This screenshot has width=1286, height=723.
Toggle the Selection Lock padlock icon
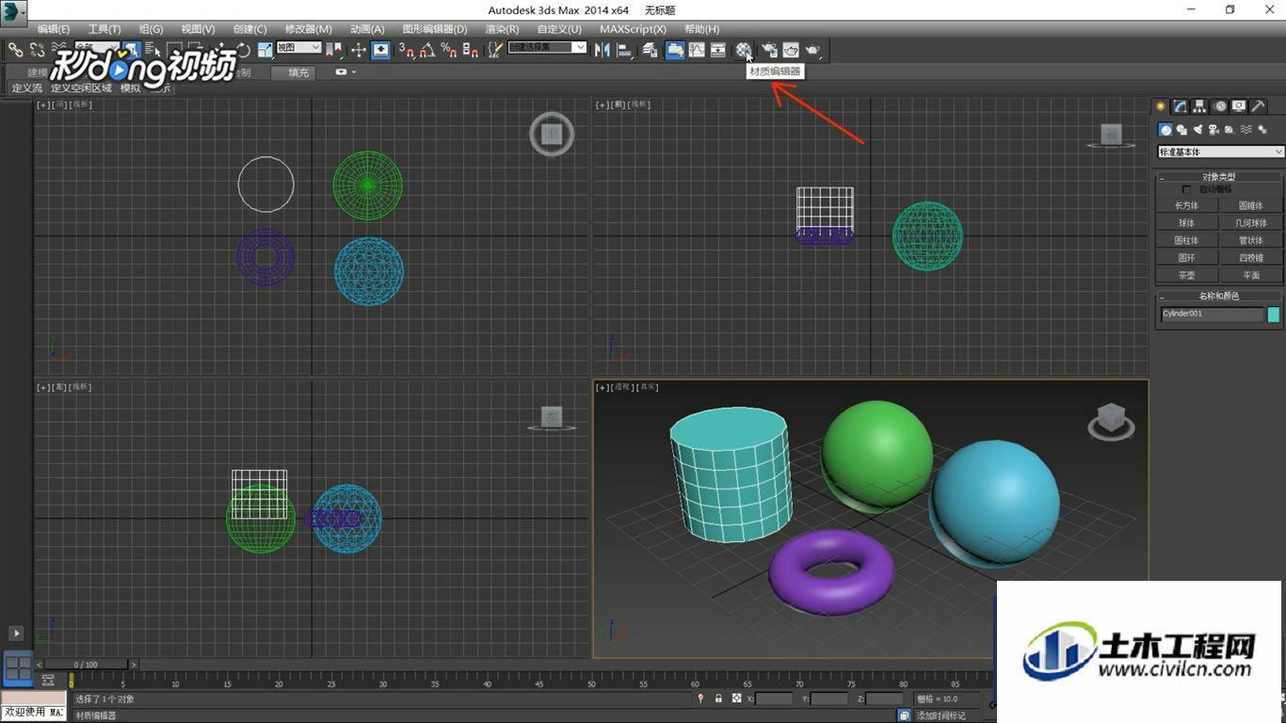(718, 699)
